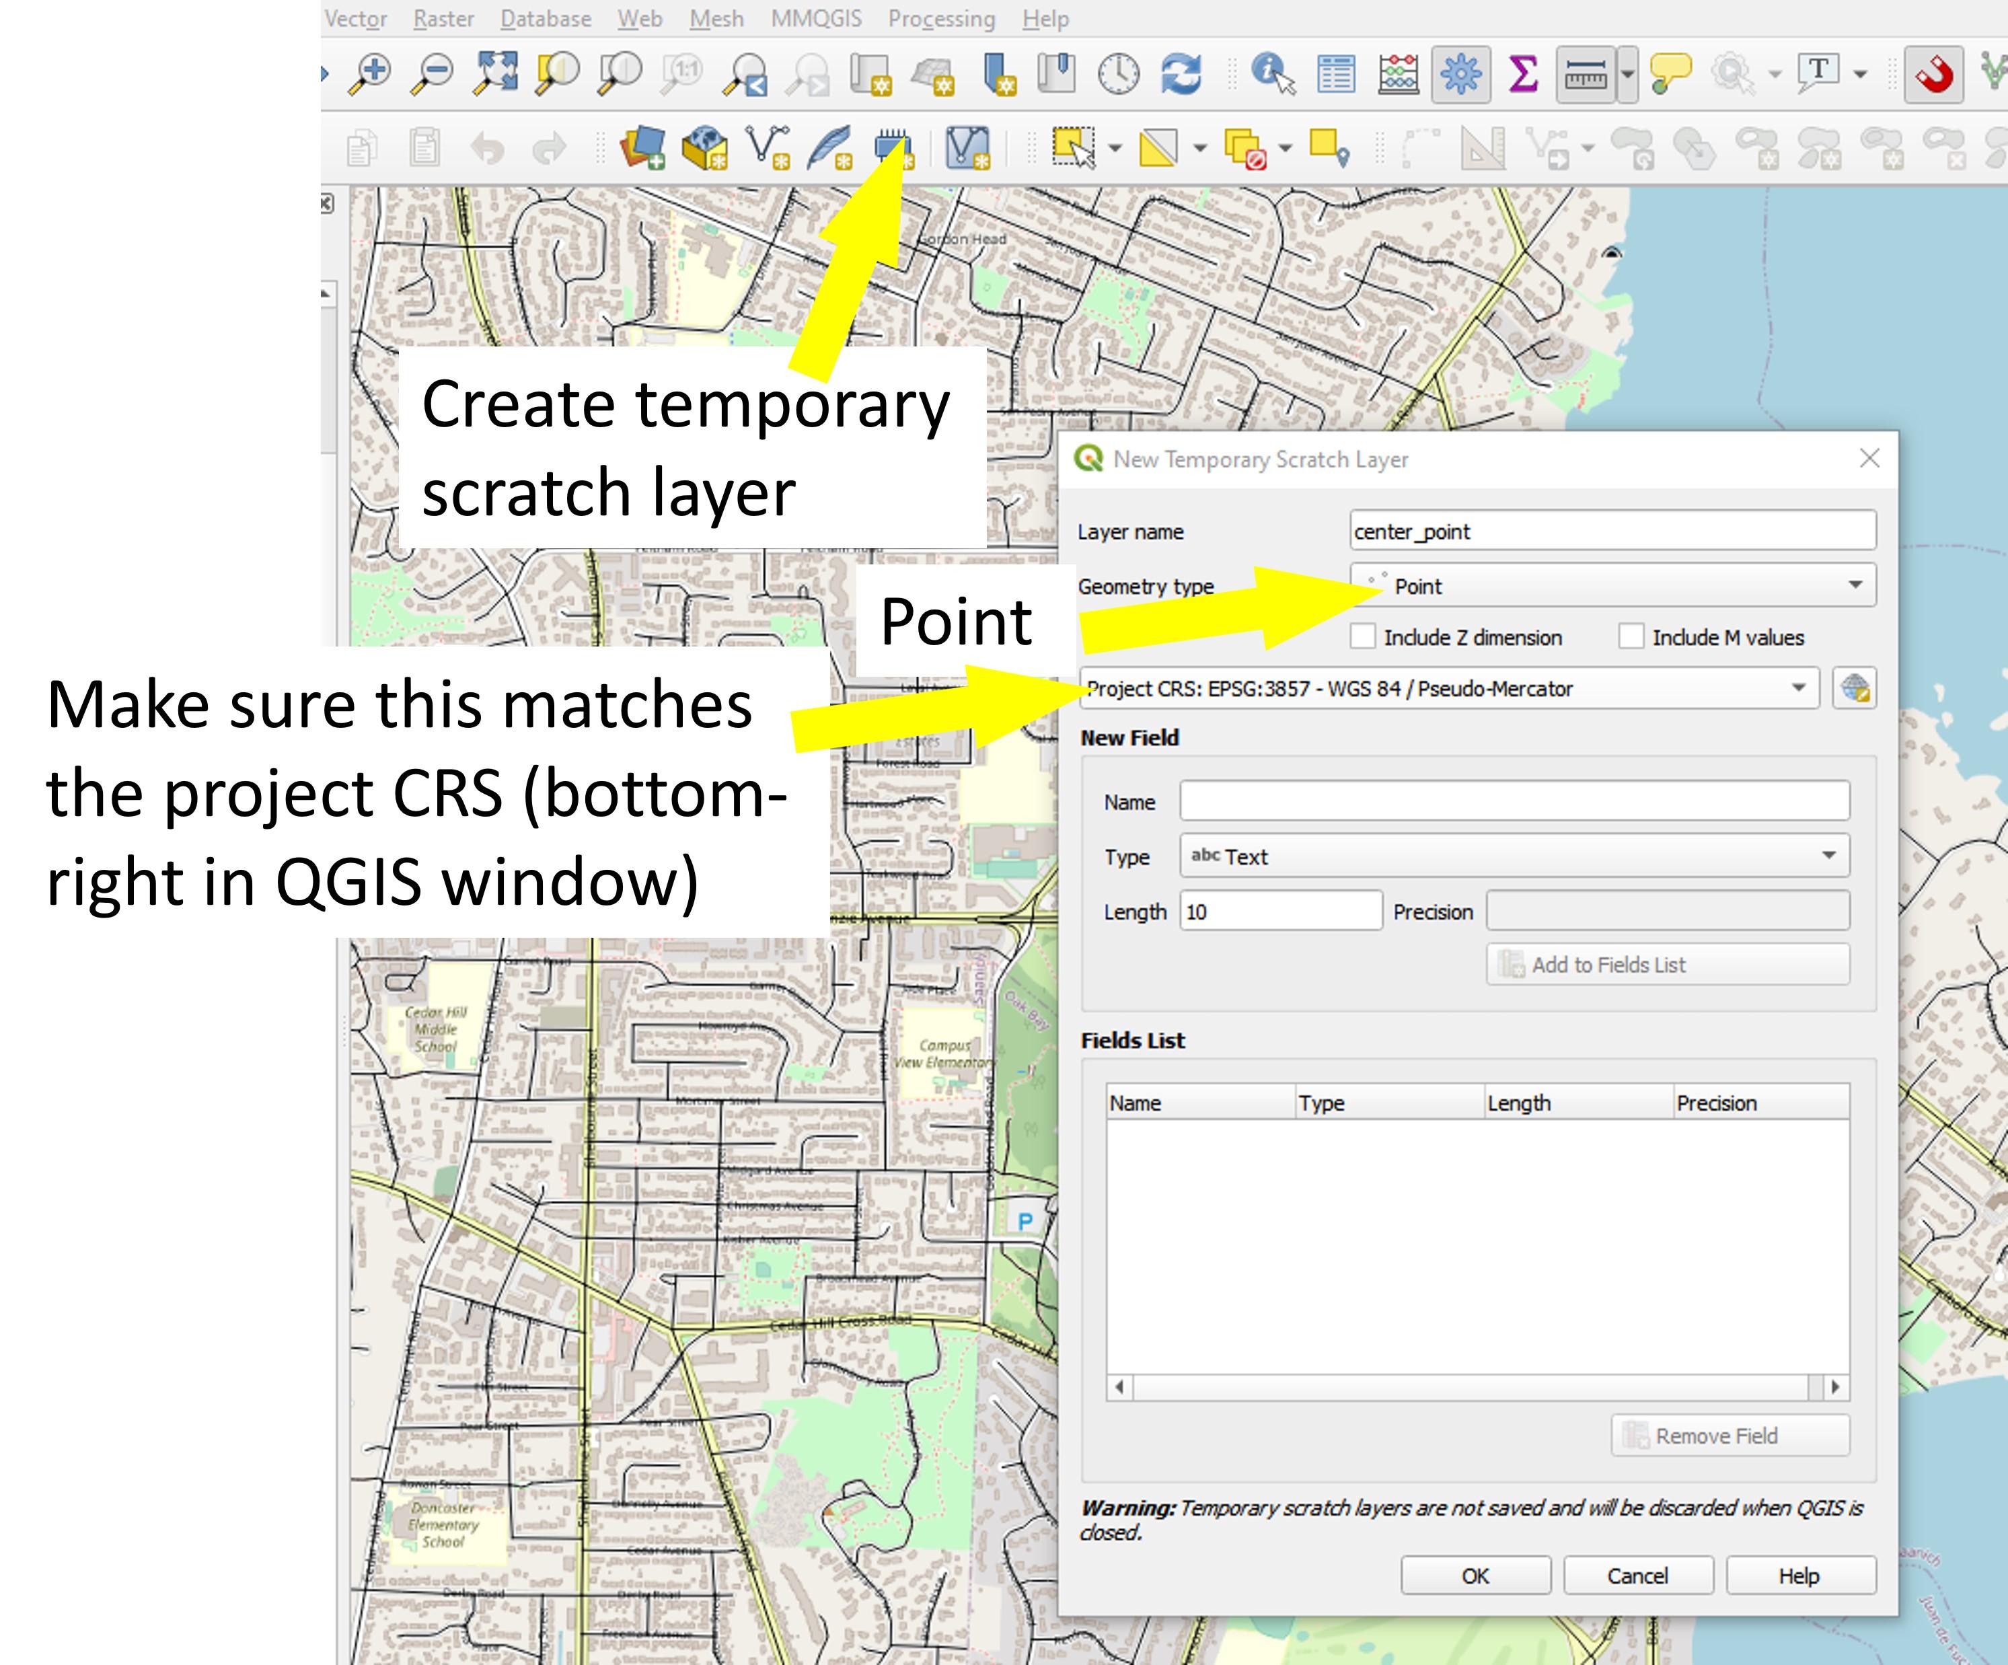2008x1665 pixels.
Task: Click the CRS selector globe button
Action: (1854, 688)
